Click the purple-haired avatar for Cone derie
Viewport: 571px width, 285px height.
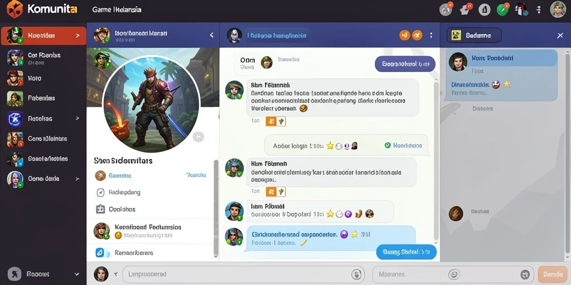pyautogui.click(x=15, y=179)
